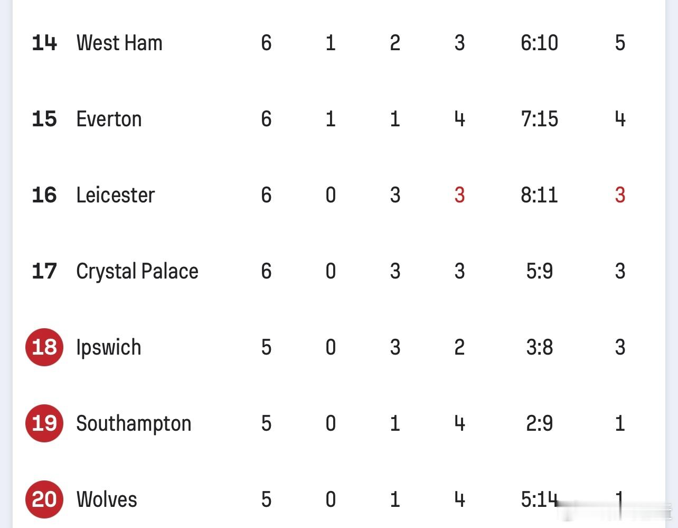Click Everton's 7:15 goal record
The image size is (678, 528).
[x=539, y=119]
